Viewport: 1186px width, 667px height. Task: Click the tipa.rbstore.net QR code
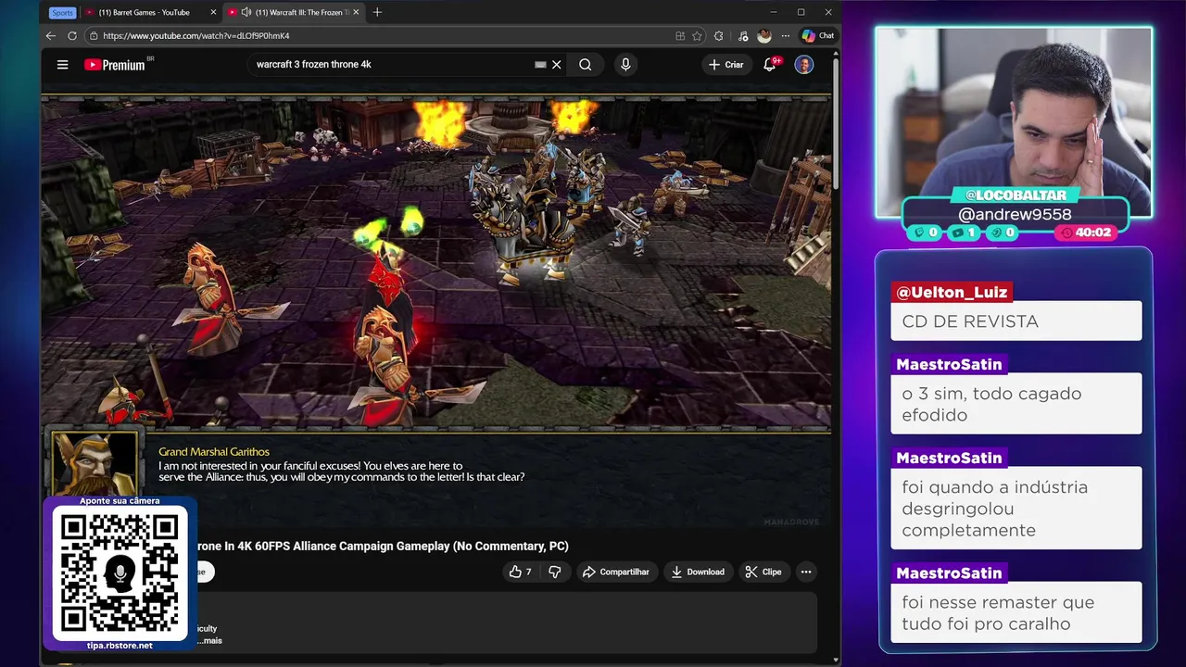click(119, 573)
